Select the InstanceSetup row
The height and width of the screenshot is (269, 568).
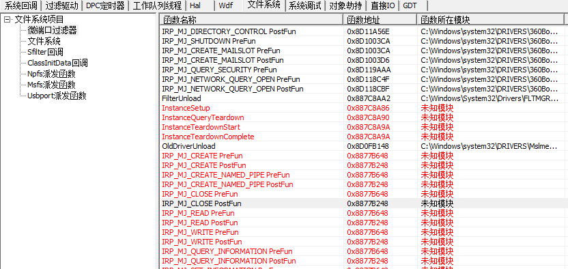362,108
